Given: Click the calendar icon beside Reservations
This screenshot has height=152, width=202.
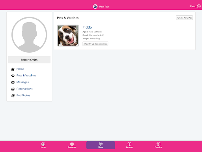Looking at the screenshot, I should (x=13, y=89).
